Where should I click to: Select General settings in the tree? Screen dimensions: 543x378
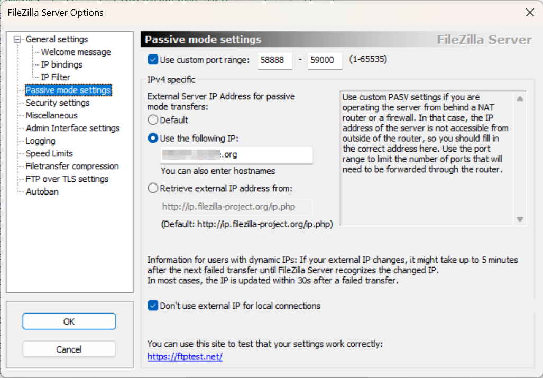tap(57, 39)
